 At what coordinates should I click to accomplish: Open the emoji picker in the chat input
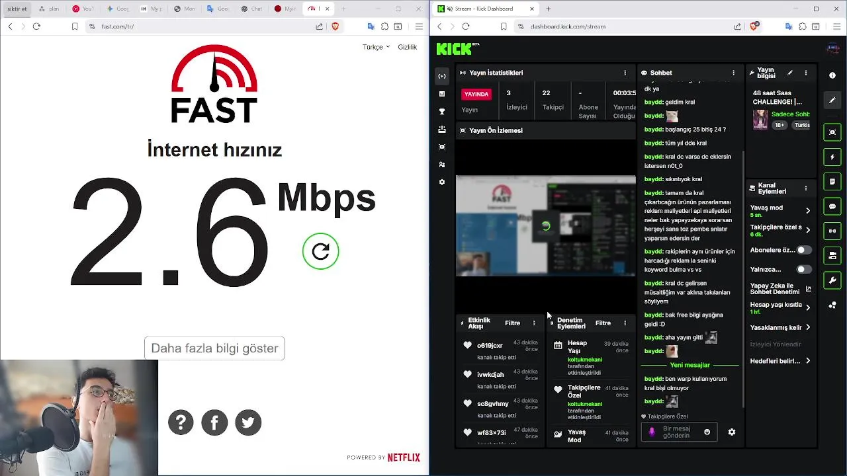[707, 432]
